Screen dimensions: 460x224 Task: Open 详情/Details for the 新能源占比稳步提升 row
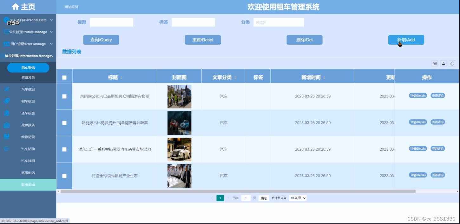pyautogui.click(x=418, y=122)
